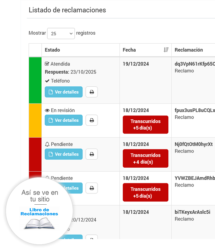This screenshot has width=215, height=248.
Task: Select claim code biTKeyxArAslc5i
Action: tap(193, 212)
